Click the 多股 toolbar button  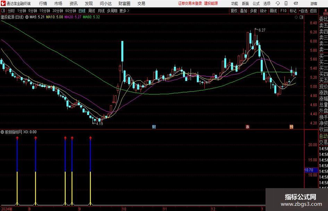(x=253, y=11)
